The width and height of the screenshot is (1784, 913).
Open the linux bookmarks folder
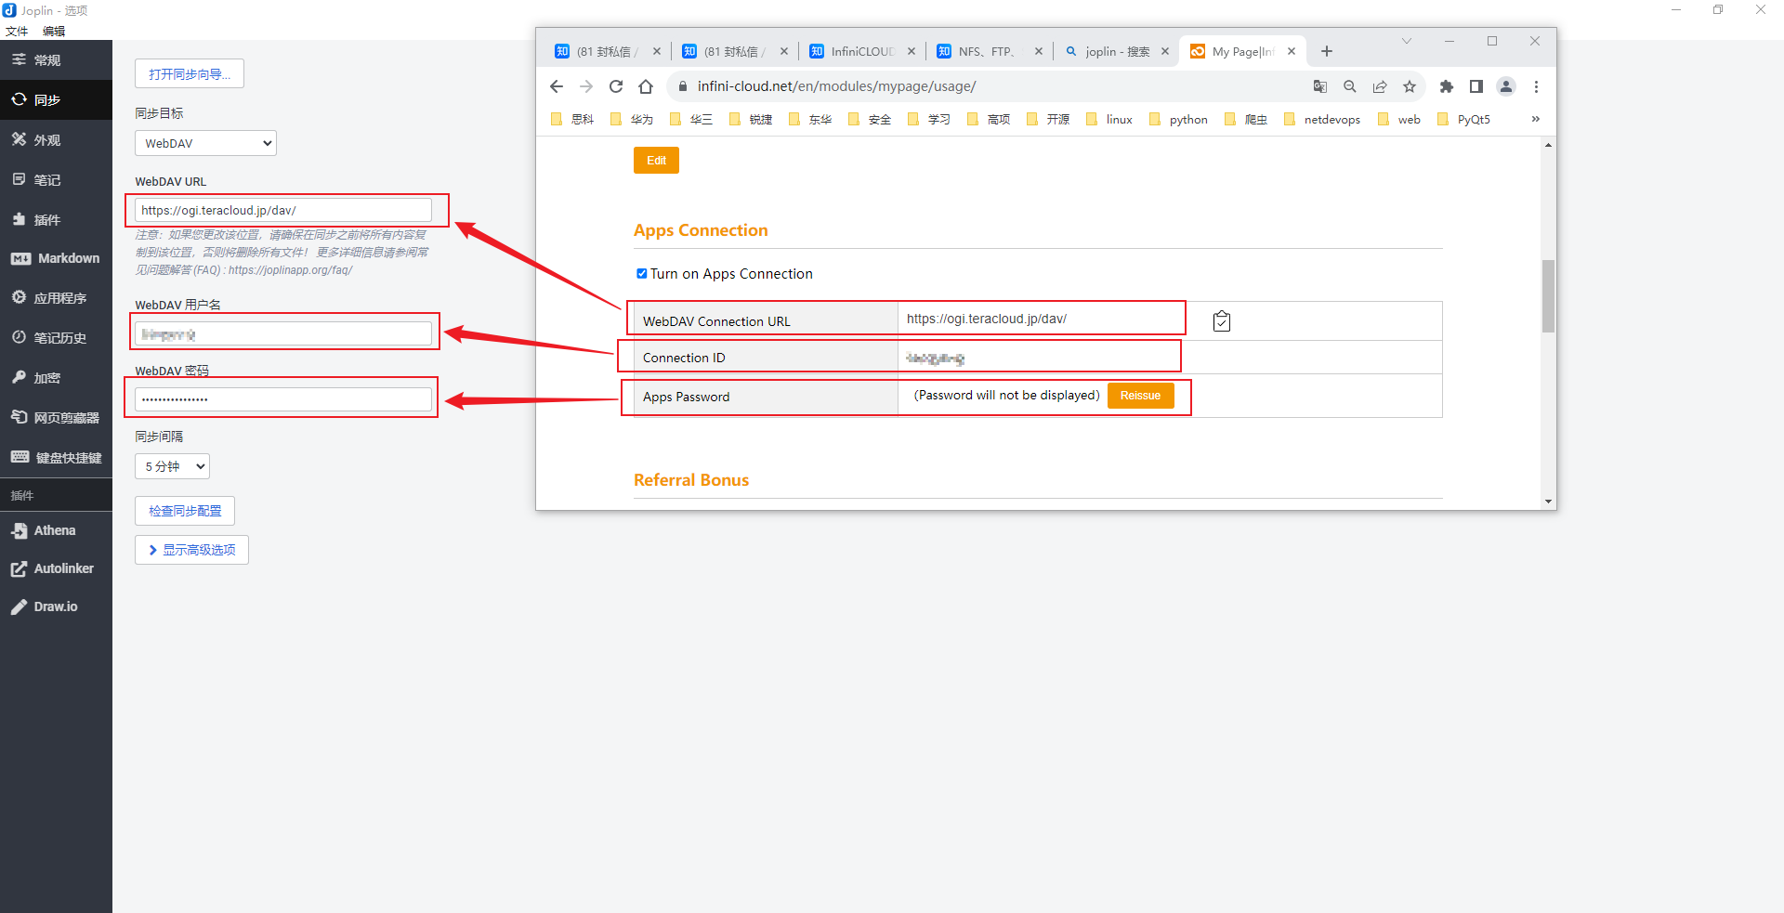1109,119
